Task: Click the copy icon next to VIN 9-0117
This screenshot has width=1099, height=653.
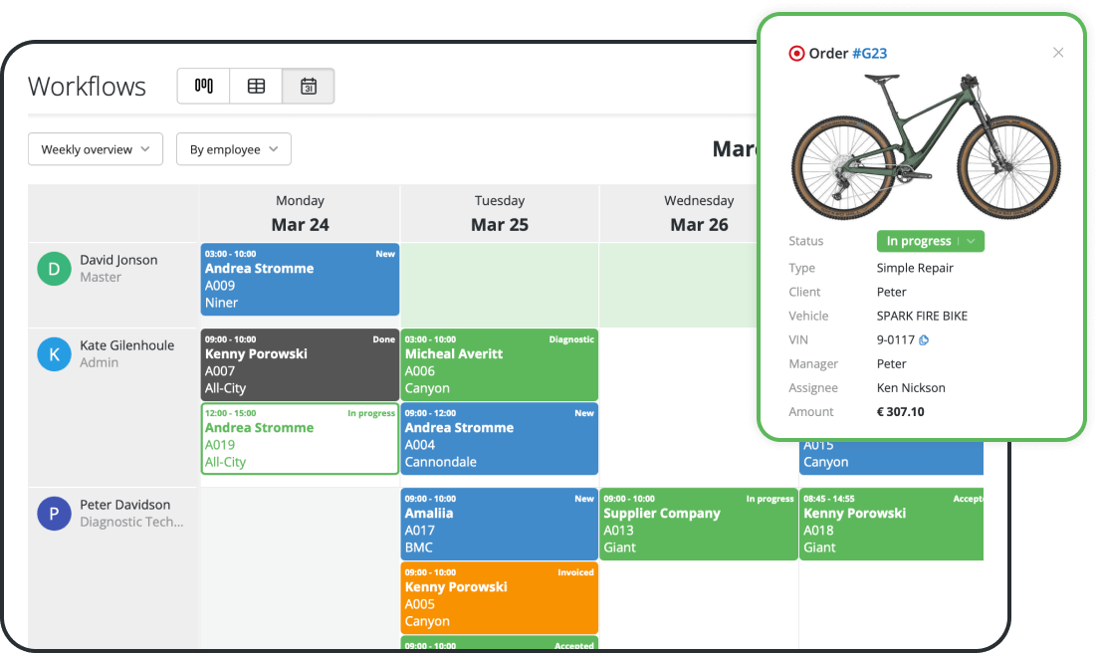Action: (923, 340)
